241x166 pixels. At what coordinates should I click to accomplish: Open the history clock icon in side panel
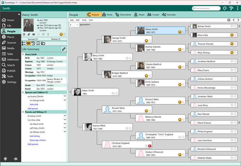click(x=33, y=44)
